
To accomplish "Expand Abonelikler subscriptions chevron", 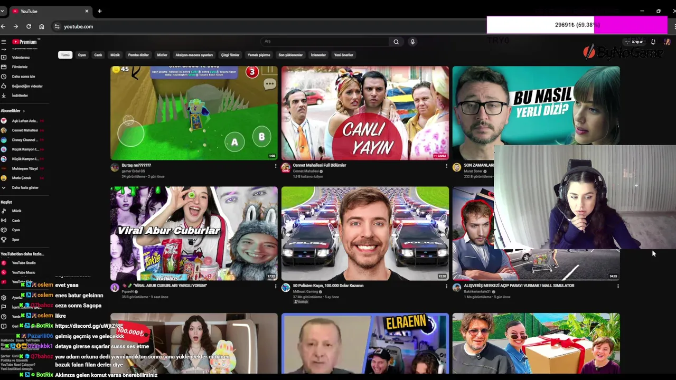I will click(23, 111).
